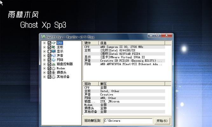
Task: Click the Modem gear icon
Action: pos(53,68)
